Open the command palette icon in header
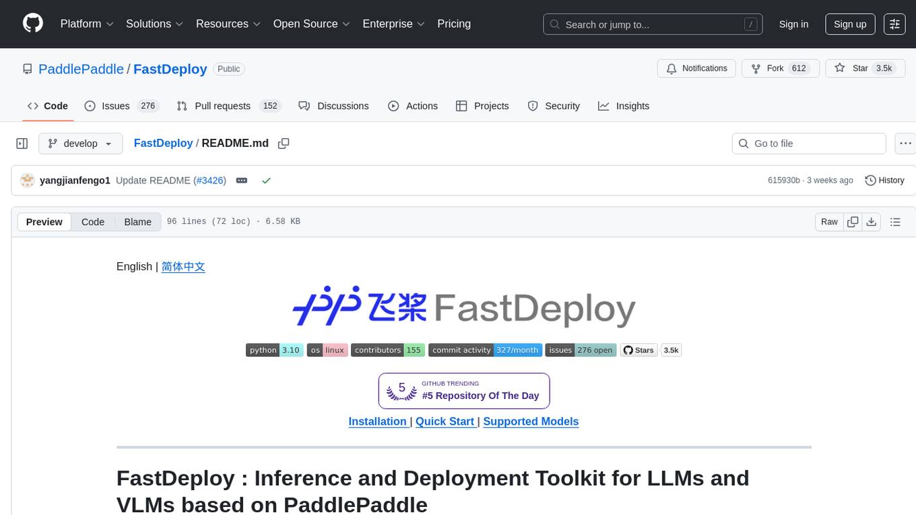 coord(894,24)
